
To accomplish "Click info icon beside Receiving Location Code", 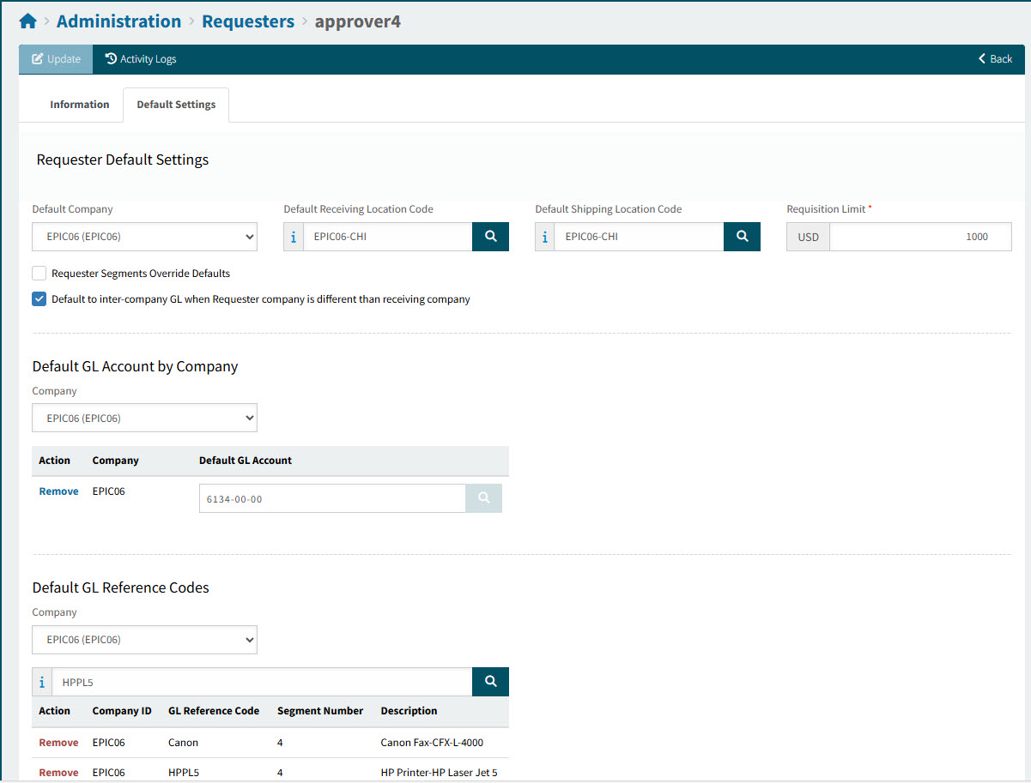I will 294,237.
